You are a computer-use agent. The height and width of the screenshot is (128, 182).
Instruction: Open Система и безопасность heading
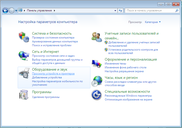52,33
